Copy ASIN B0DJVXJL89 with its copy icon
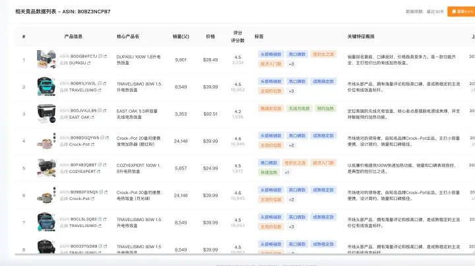The image size is (475, 266). tap(100, 111)
